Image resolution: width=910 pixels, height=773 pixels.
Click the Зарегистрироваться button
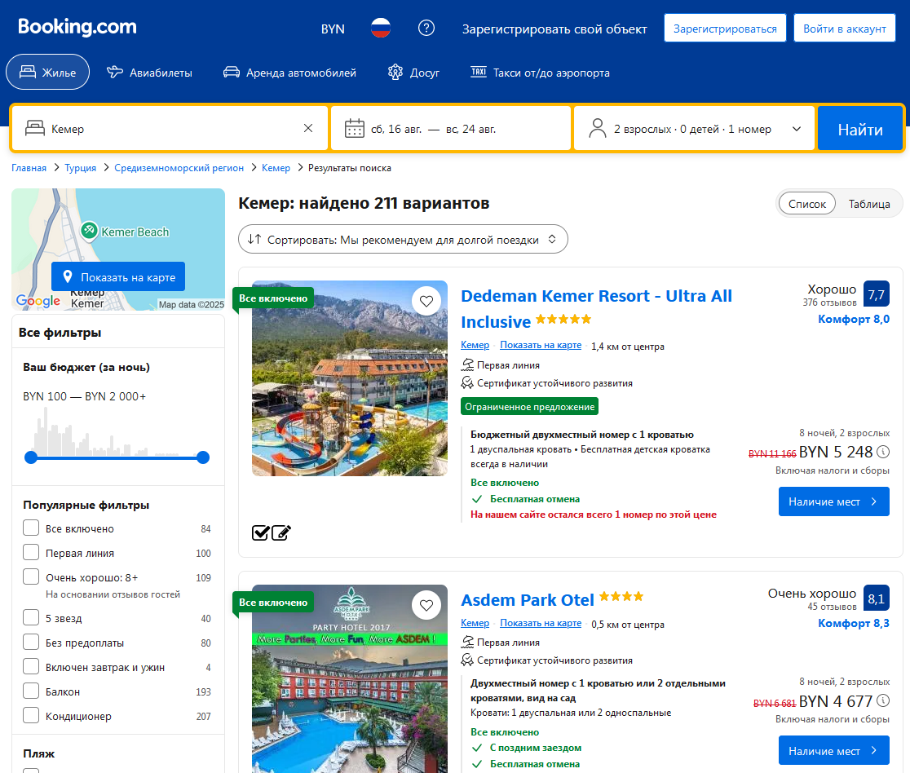pyautogui.click(x=725, y=29)
